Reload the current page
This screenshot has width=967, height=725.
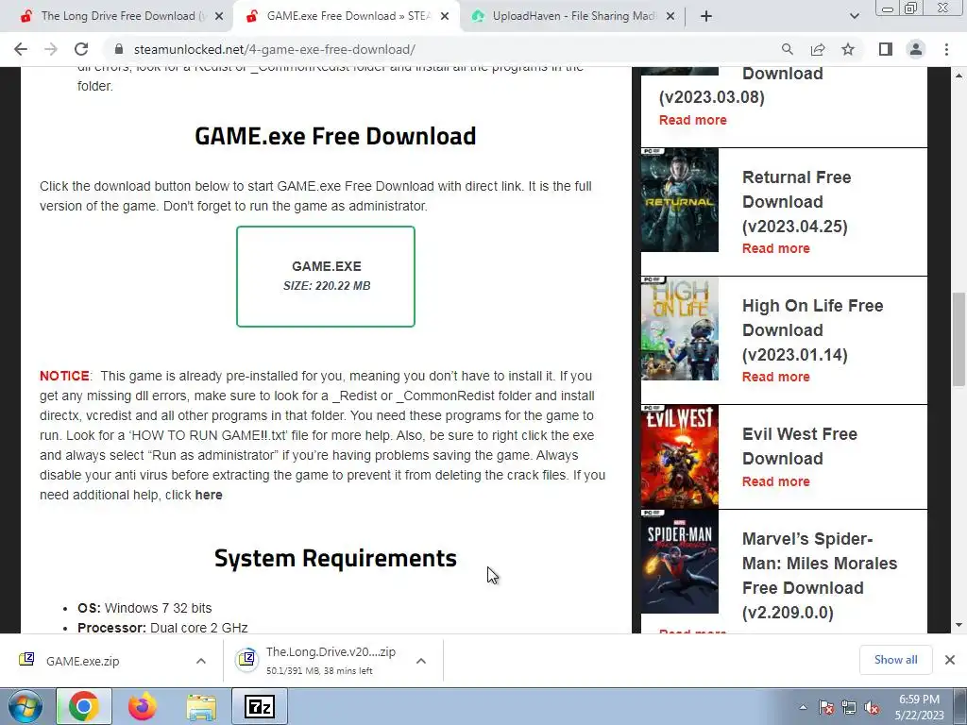pos(81,49)
